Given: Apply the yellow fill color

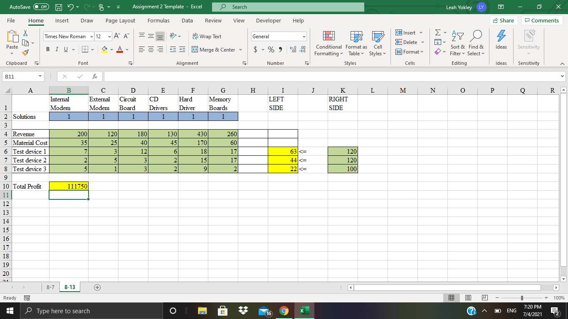Looking at the screenshot, I should (104, 50).
